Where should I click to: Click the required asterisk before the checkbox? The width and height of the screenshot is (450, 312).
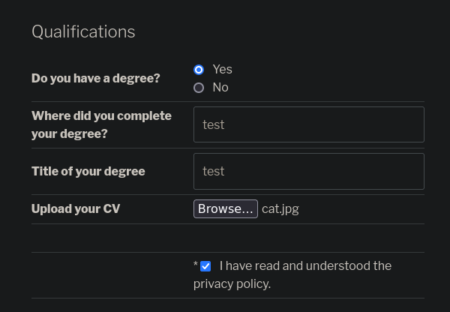click(196, 264)
